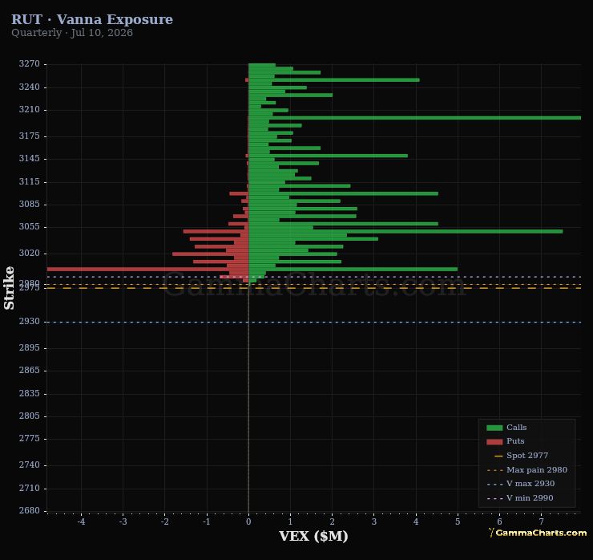The height and width of the screenshot is (560, 593).
Task: Click the 2680 strike axis label
Action: pos(29,510)
